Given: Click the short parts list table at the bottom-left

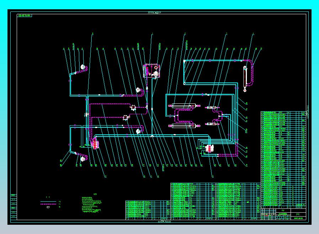Looking at the screenshot, I should tap(148, 210).
